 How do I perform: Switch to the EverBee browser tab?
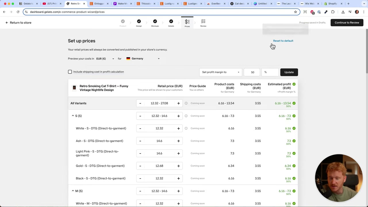tap(216, 3)
